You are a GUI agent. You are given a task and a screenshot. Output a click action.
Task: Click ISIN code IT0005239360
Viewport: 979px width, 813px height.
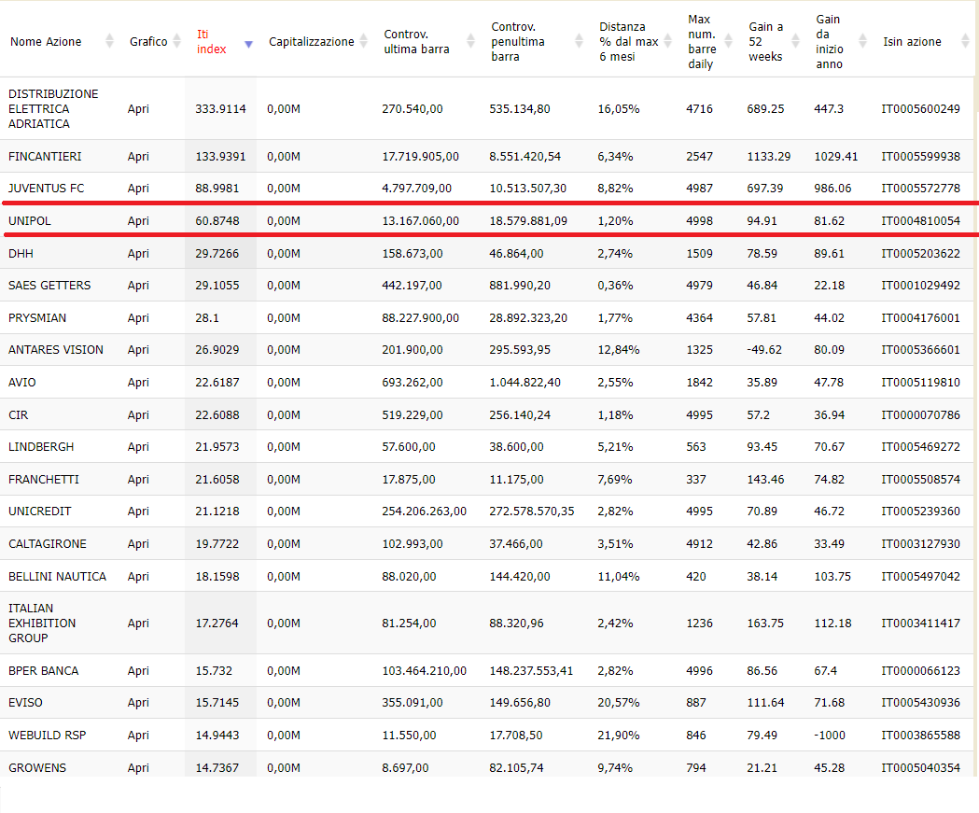coord(920,511)
